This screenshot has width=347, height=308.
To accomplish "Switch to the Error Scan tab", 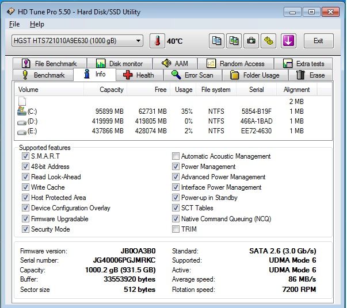I will tap(193, 75).
